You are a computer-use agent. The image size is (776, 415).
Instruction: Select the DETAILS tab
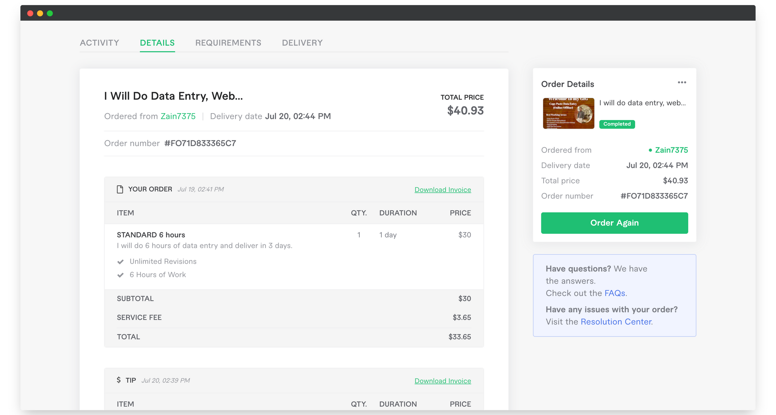tap(157, 43)
